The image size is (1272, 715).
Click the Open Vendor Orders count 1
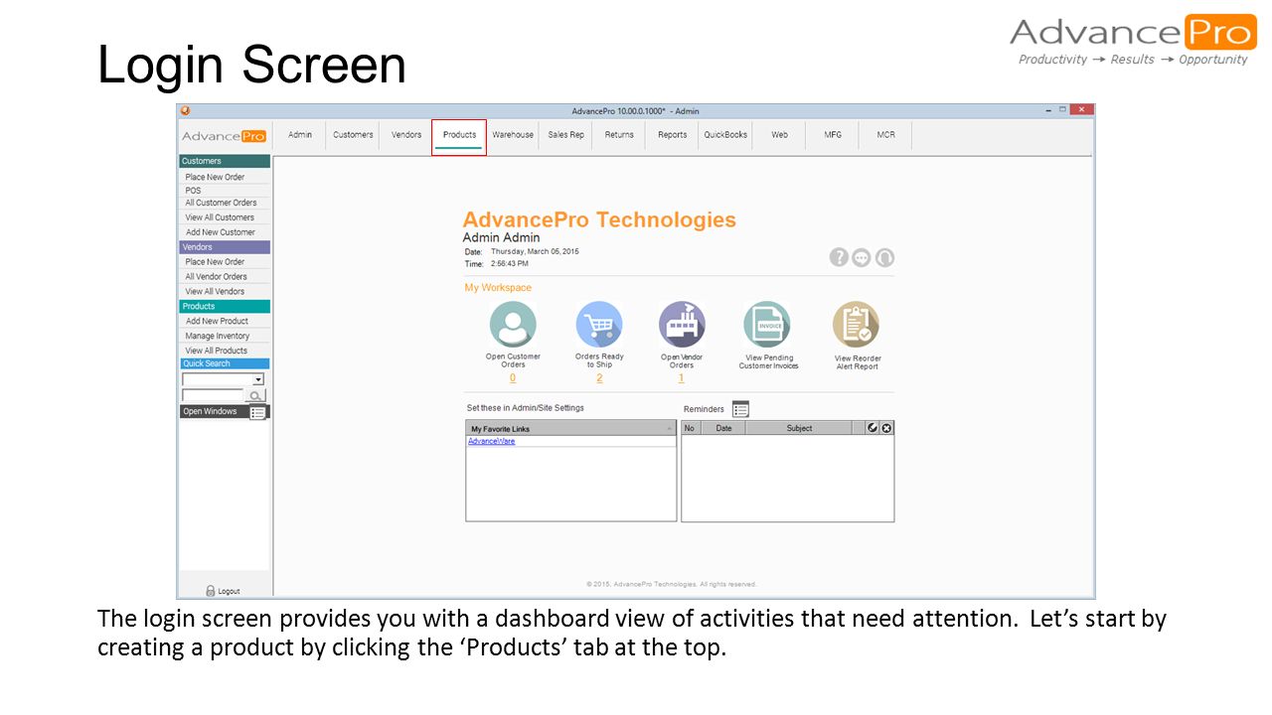point(682,378)
